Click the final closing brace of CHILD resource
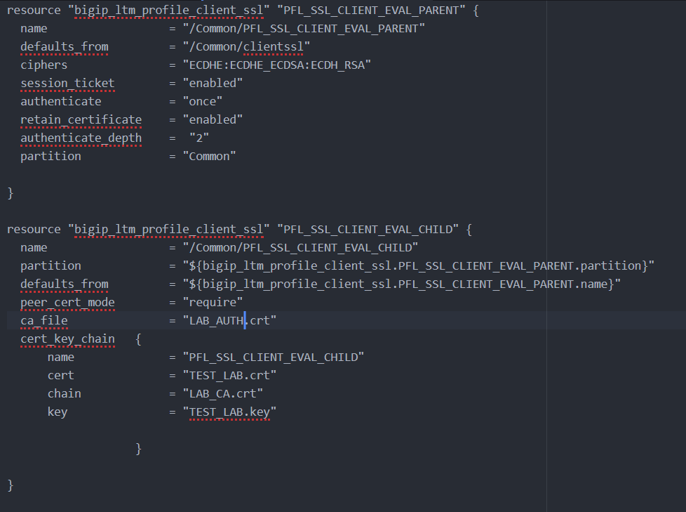686x512 pixels. [11, 485]
